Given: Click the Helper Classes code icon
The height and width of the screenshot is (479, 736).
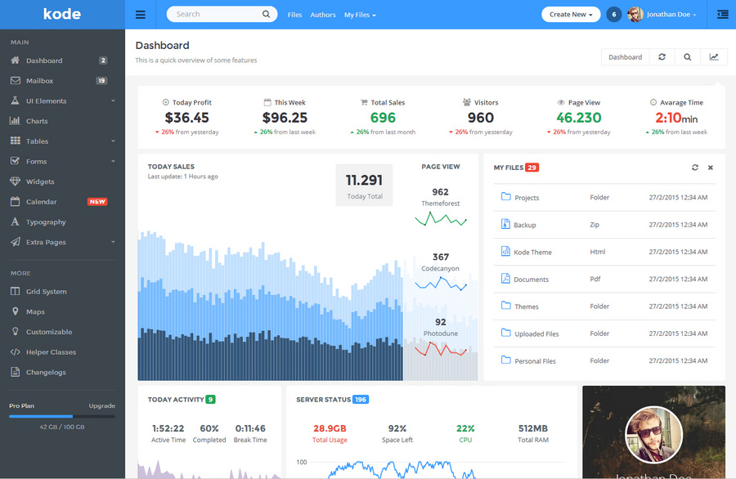Looking at the screenshot, I should click(x=15, y=351).
